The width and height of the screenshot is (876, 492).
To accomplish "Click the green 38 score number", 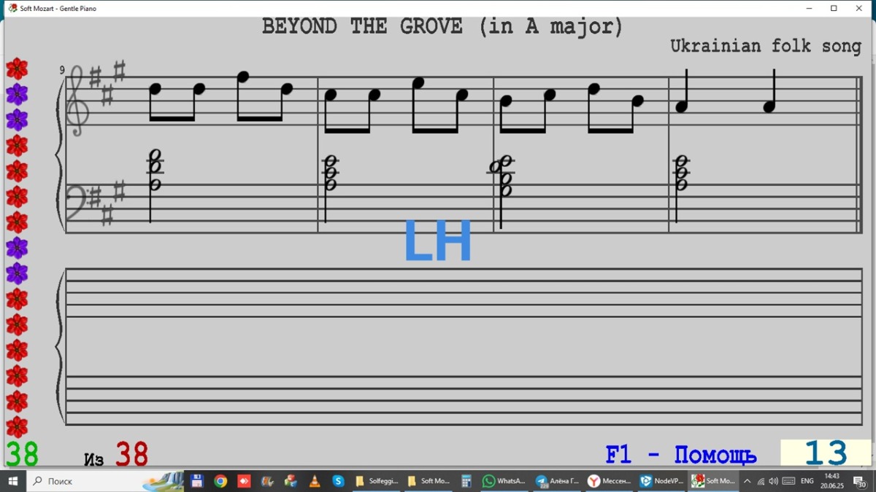I will (22, 454).
